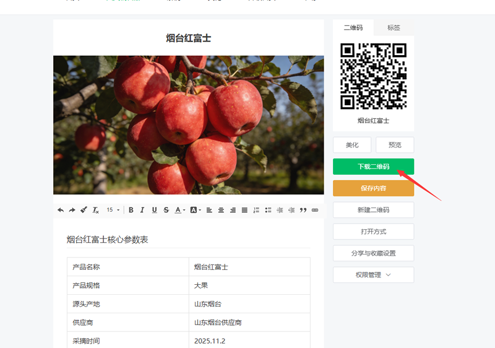Undo the last edit in toolbar

click(x=61, y=210)
